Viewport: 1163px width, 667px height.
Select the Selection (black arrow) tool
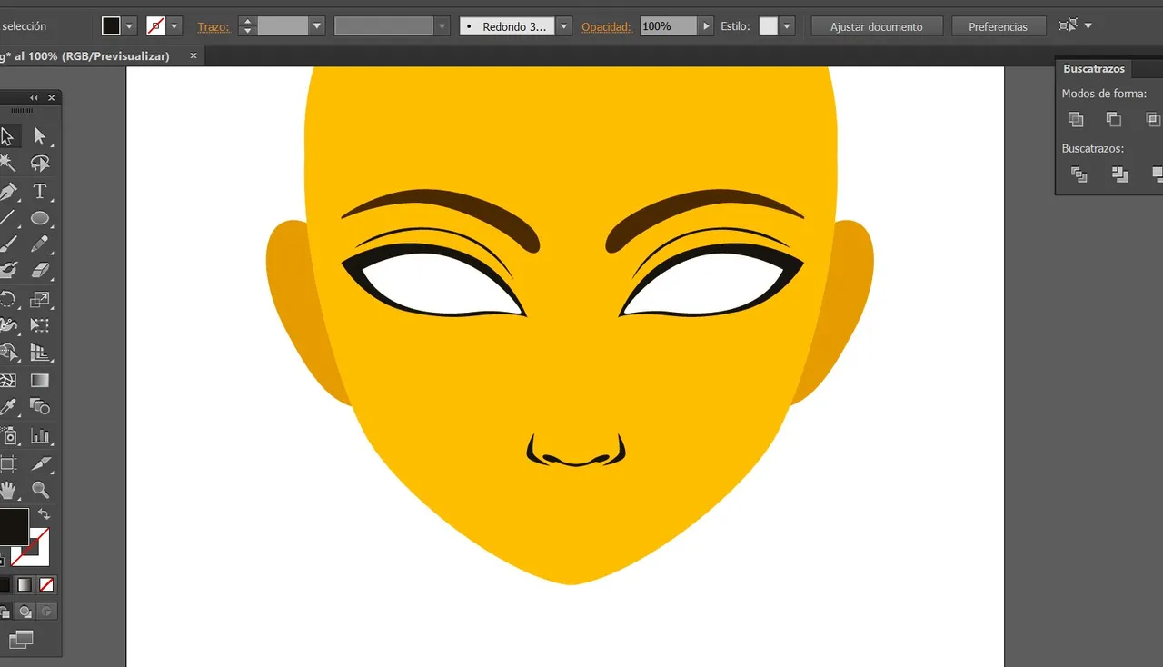point(7,136)
